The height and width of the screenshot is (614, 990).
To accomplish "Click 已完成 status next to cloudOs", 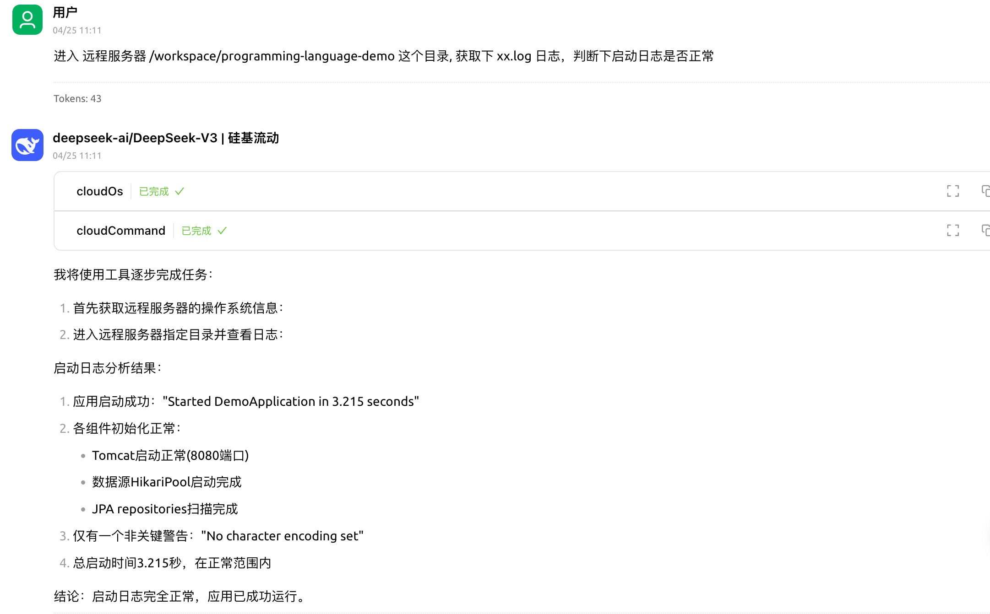I will pos(154,191).
